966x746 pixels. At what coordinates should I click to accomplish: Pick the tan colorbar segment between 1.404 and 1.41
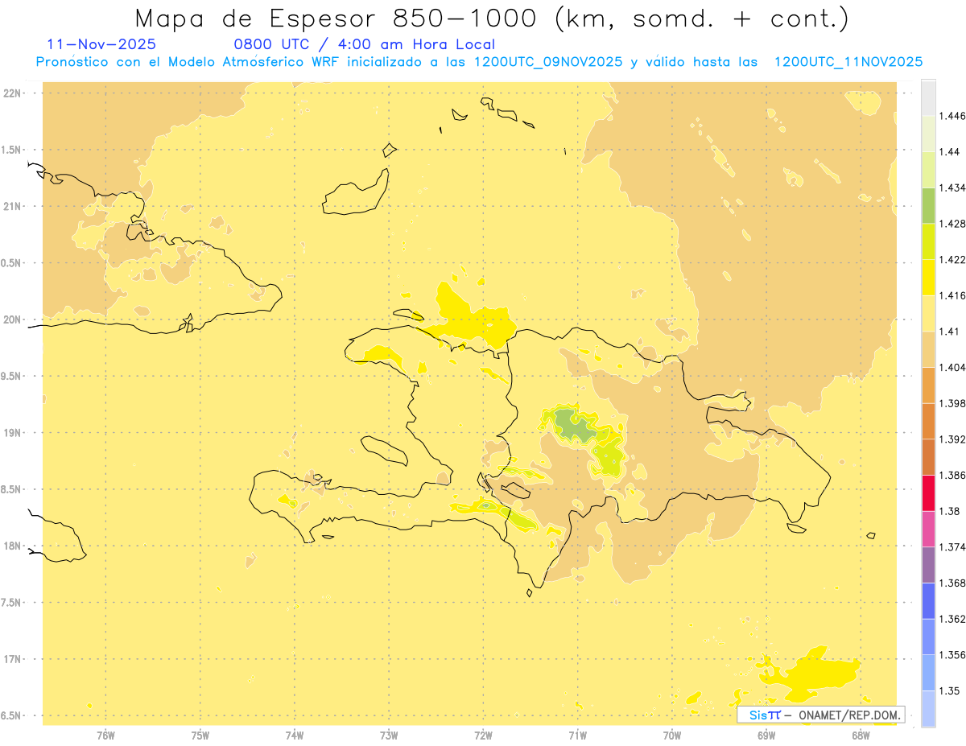point(928,349)
